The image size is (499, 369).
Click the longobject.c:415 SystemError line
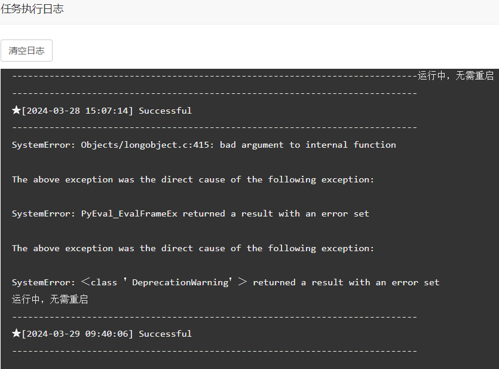tap(204, 145)
